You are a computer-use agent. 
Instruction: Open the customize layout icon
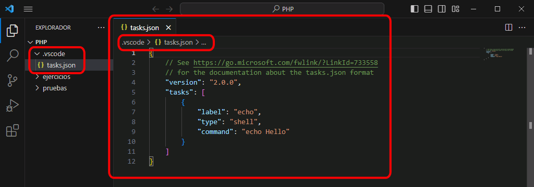[455, 9]
